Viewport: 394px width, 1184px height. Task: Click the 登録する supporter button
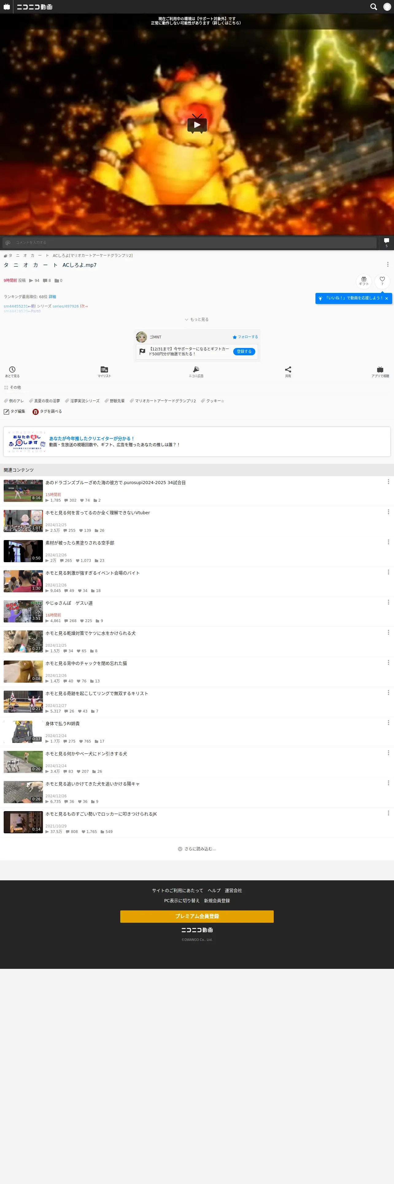tap(244, 352)
